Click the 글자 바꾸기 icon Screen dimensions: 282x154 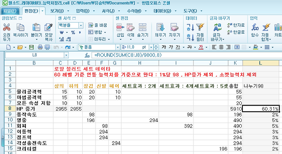pyautogui.click(x=217, y=27)
